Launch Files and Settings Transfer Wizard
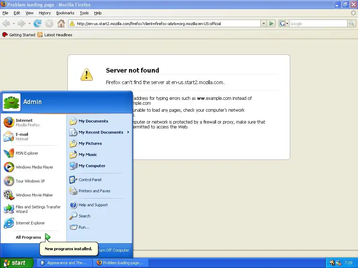Viewport: 358px width, 268px height. click(x=33, y=209)
